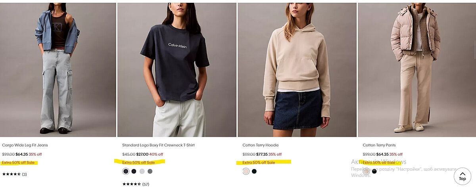Viewport: 476px width, 187px height.
Task: Select the dark grey T-Shirt color swatch
Action: (x=150, y=171)
